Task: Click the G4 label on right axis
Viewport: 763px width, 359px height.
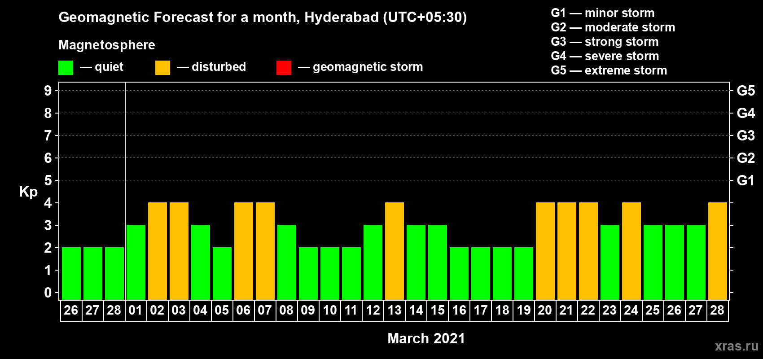Action: click(x=746, y=113)
